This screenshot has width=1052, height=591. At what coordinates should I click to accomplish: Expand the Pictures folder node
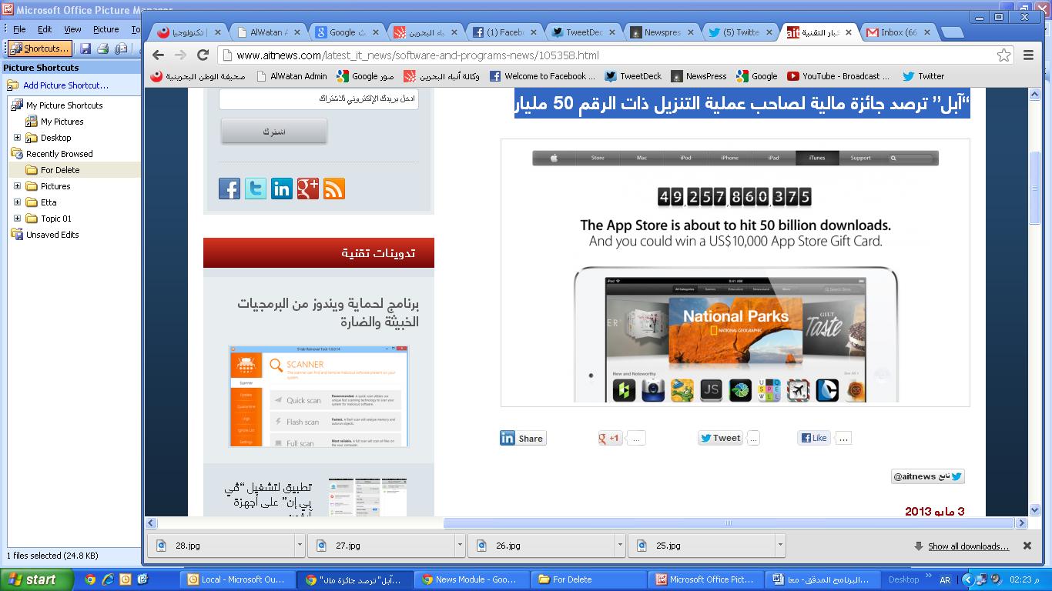(18, 186)
